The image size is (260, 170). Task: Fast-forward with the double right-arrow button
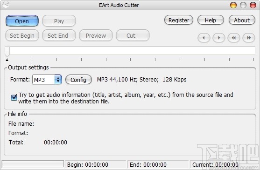[249, 38]
